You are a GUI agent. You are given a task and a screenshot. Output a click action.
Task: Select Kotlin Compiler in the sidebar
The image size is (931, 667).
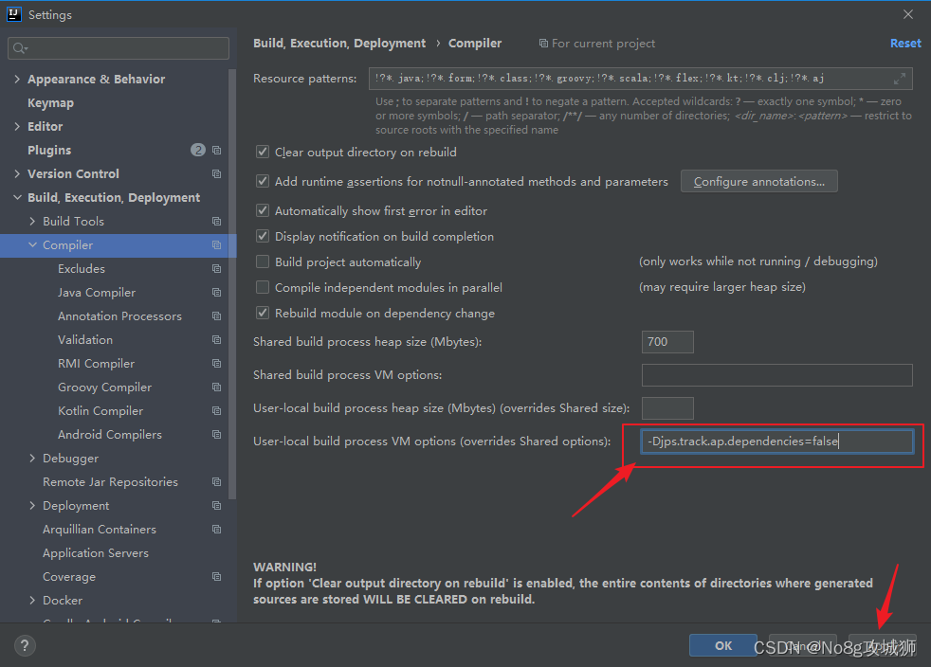[x=100, y=410]
